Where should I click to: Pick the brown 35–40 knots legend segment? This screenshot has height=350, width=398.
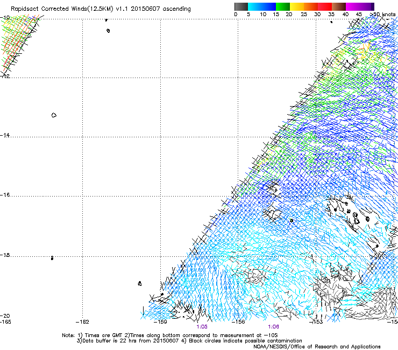pyautogui.click(x=339, y=6)
